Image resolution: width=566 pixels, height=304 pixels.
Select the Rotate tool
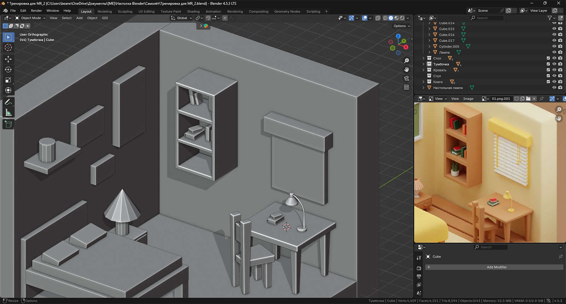[8, 70]
